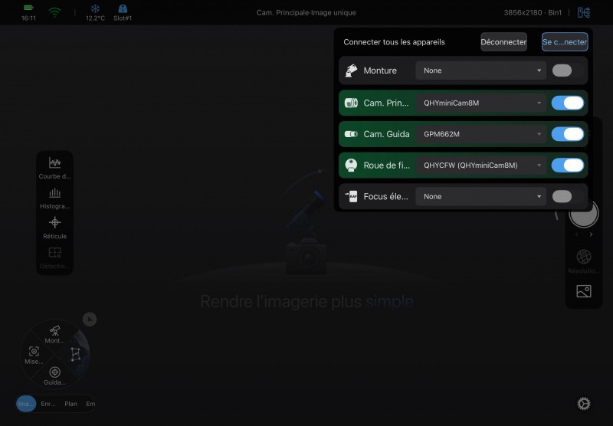This screenshot has height=426, width=613.
Task: Click the Connecter tous les appareils label
Action: point(394,42)
